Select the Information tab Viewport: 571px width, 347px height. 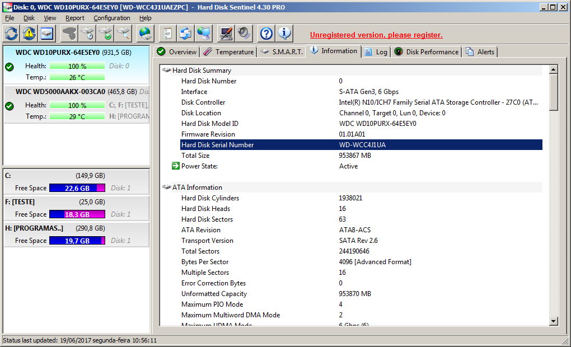tap(334, 51)
